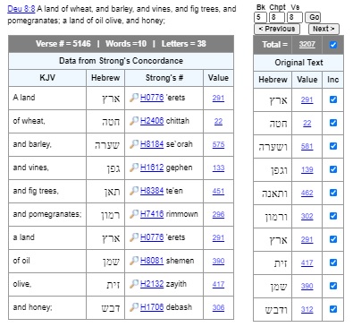Click magnifier icon beside H0776 in 'a land' lowercase row
Image resolution: width=353 pixels, height=327 pixels.
pyautogui.click(x=134, y=237)
